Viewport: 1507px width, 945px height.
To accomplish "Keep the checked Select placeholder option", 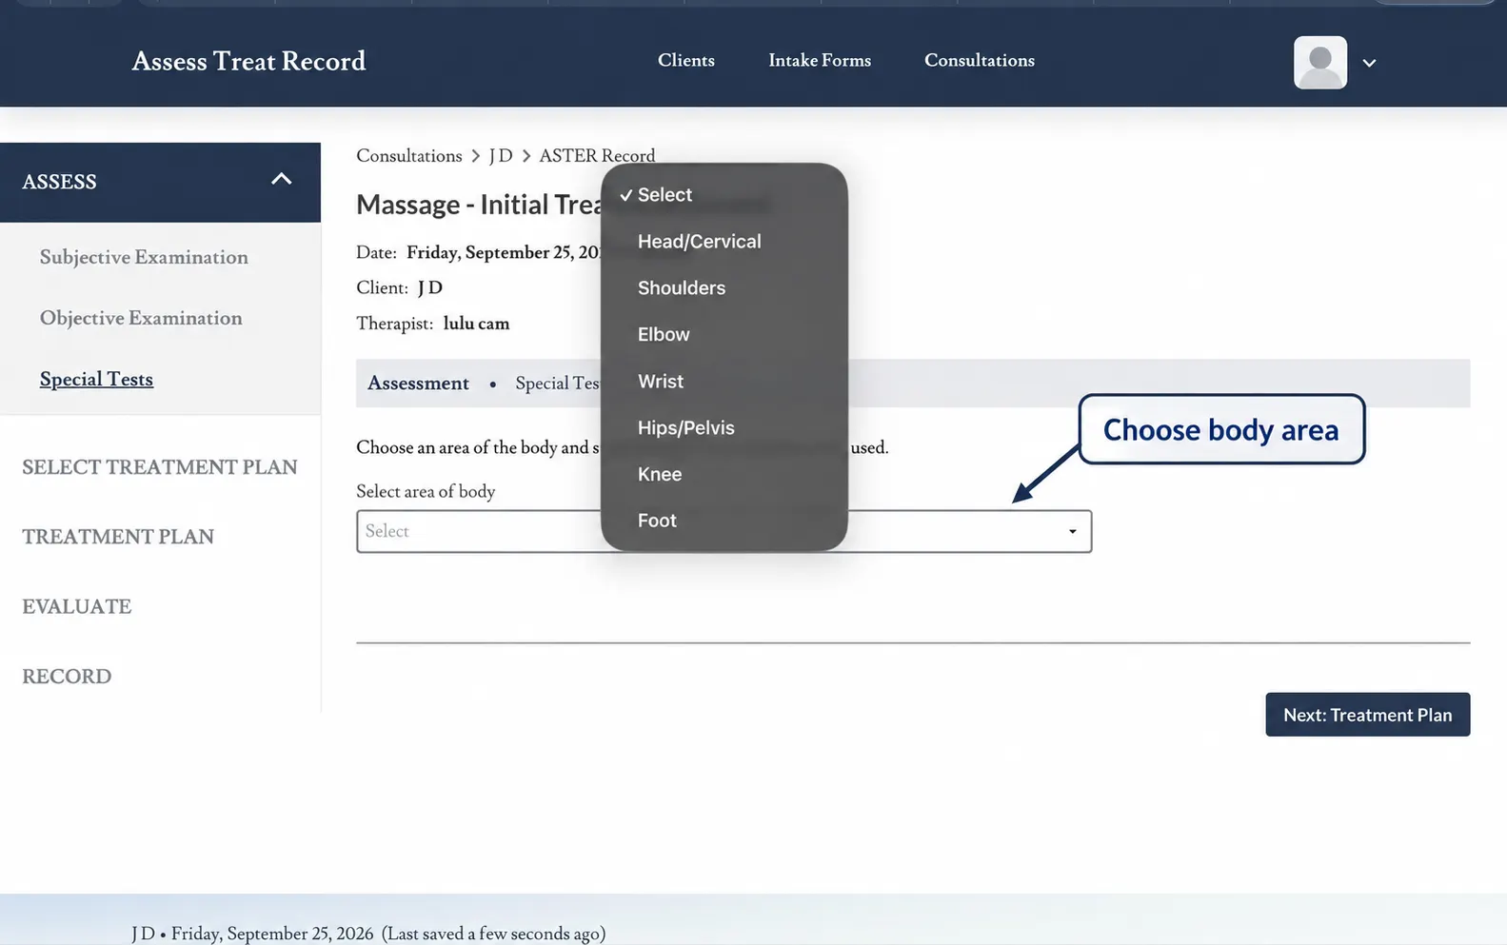I will pyautogui.click(x=664, y=195).
